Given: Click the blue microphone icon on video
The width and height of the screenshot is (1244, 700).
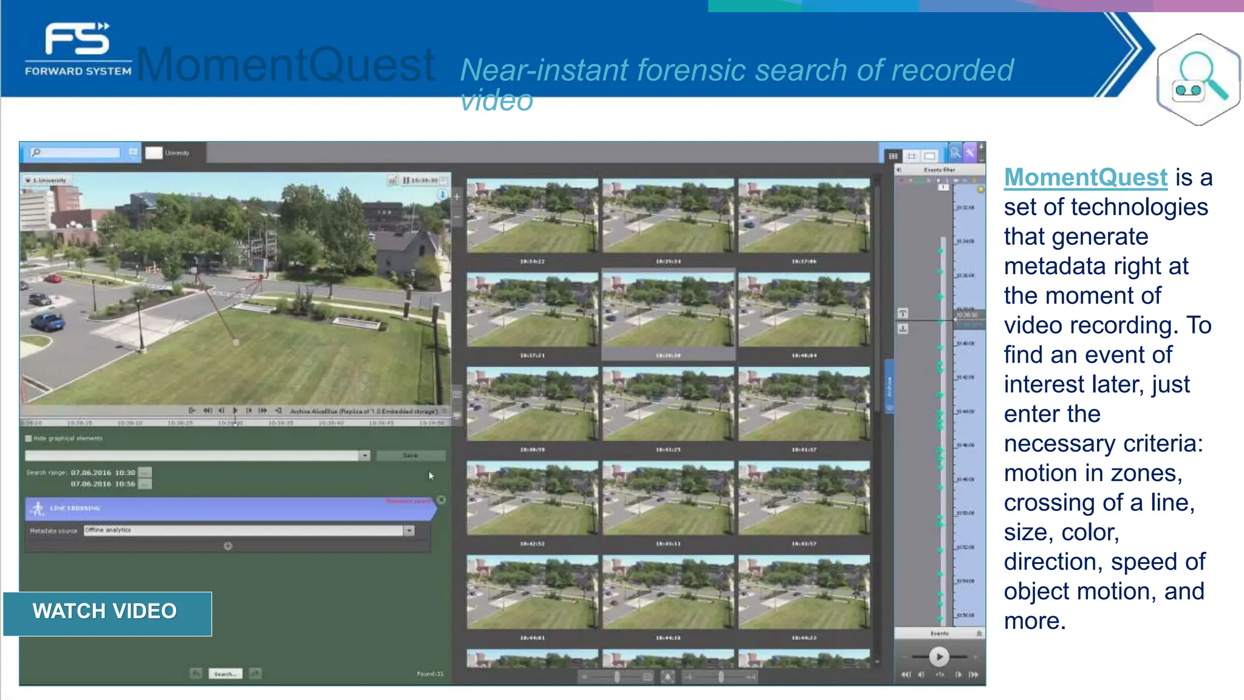Looking at the screenshot, I should [442, 195].
